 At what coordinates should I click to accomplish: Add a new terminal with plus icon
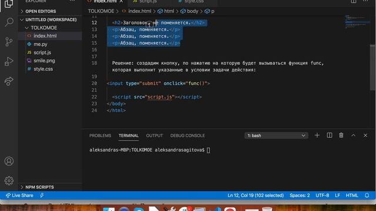[x=317, y=135]
